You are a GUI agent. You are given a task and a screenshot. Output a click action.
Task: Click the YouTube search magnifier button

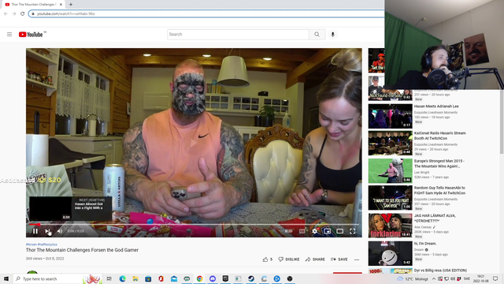pyautogui.click(x=317, y=34)
